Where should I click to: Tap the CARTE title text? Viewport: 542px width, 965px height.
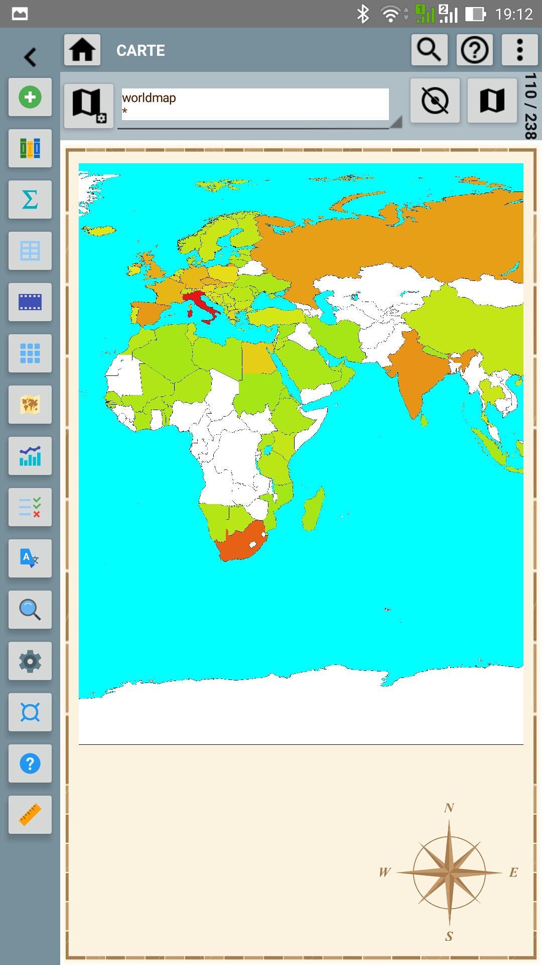click(x=141, y=50)
